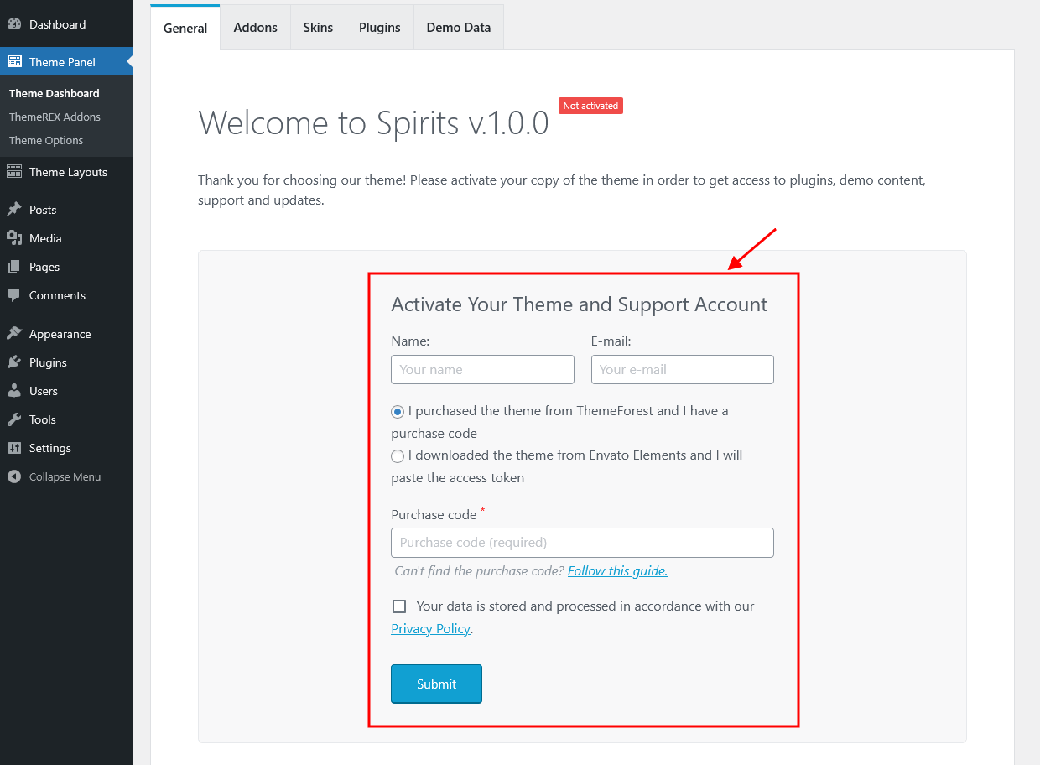1040x765 pixels.
Task: Open Plugins item in admin sidebar
Action: pyautogui.click(x=66, y=362)
